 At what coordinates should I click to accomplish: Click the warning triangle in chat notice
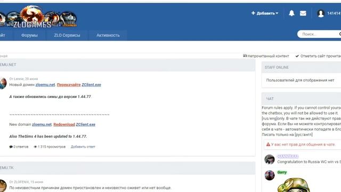pos(268,145)
